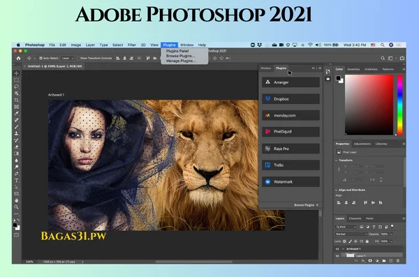Toggle lock all for layer
This screenshot has width=419, height=277.
367,241
